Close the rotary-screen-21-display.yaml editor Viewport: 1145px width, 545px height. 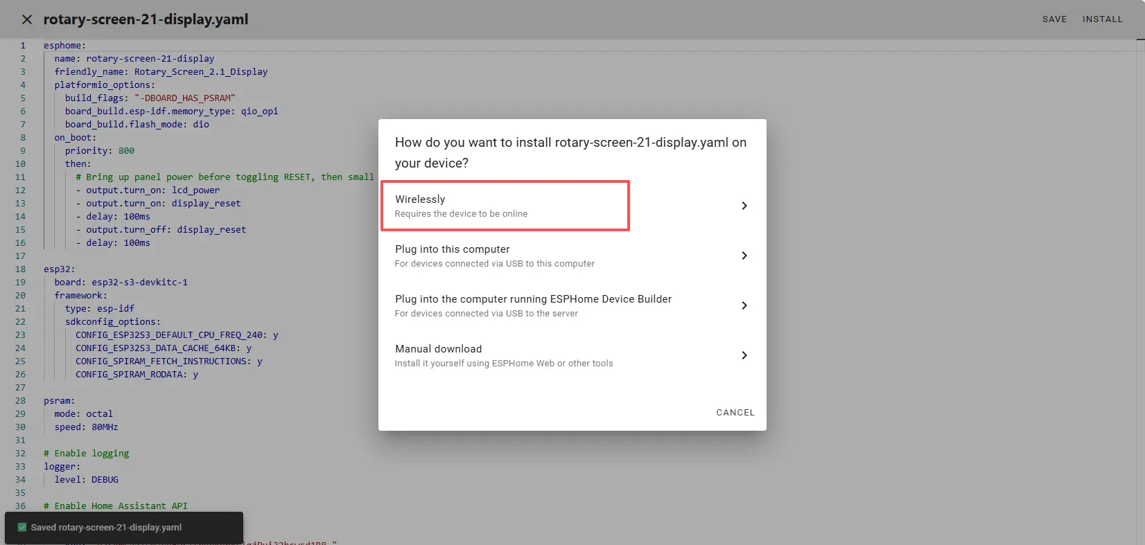[x=27, y=19]
